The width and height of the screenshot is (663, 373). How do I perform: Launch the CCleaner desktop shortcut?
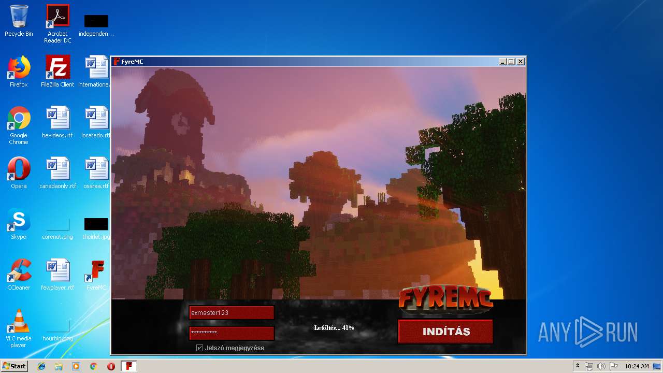pyautogui.click(x=19, y=275)
